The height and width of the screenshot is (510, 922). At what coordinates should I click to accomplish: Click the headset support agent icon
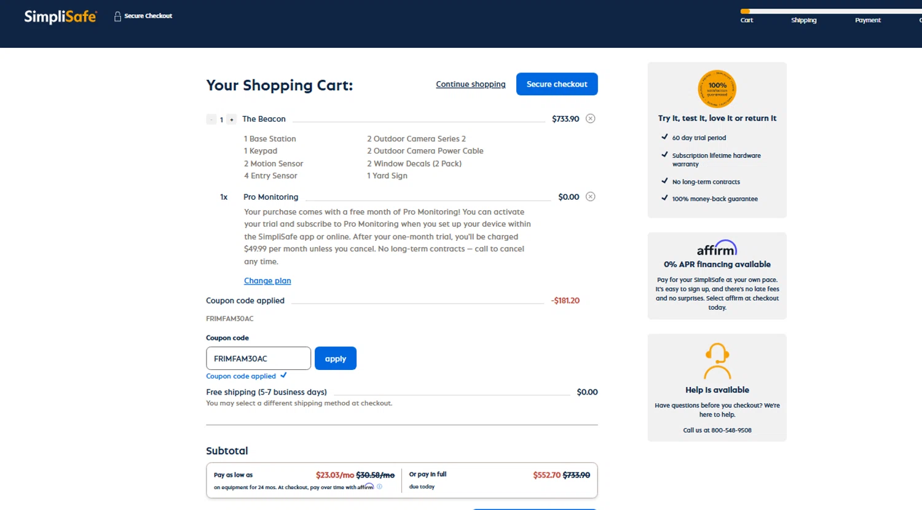tap(717, 361)
